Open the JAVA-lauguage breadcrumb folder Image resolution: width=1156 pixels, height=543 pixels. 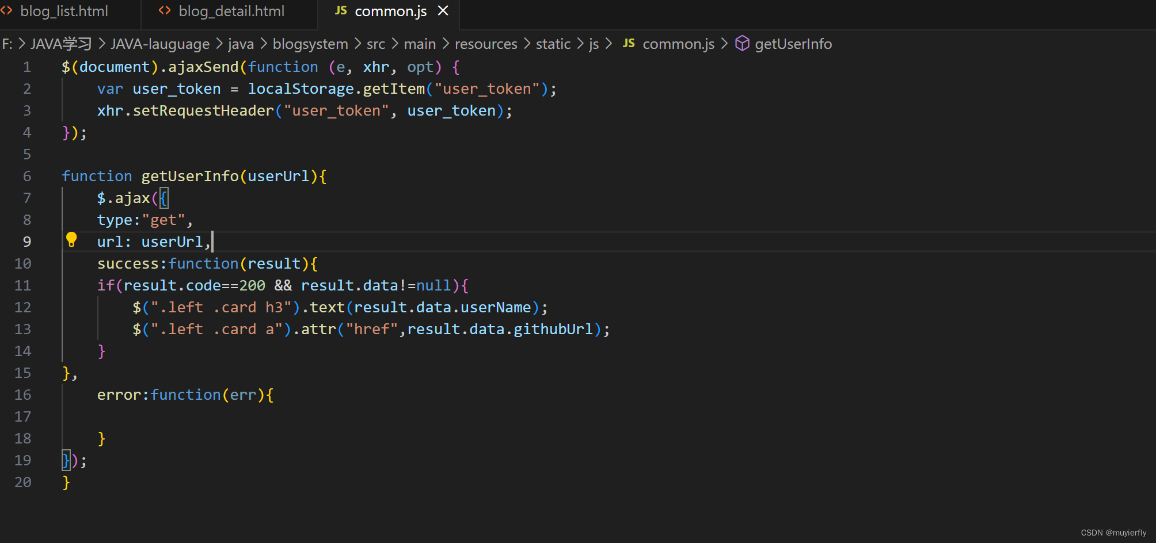pos(160,44)
